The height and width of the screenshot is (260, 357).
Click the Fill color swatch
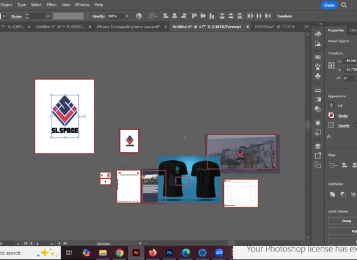tap(331, 106)
